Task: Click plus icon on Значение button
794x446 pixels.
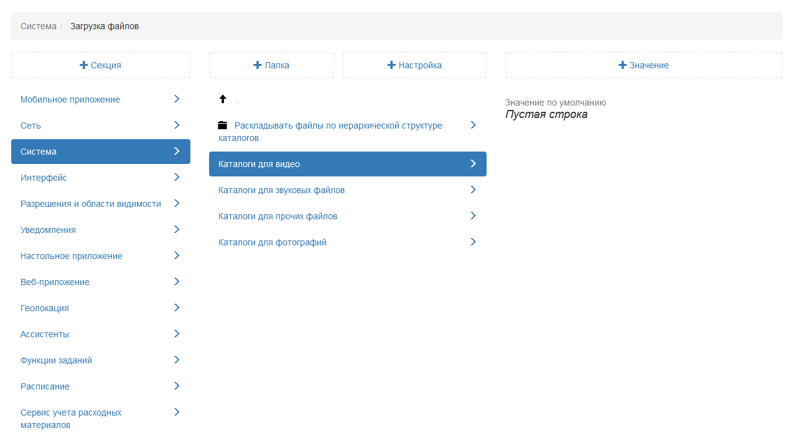Action: 622,65
